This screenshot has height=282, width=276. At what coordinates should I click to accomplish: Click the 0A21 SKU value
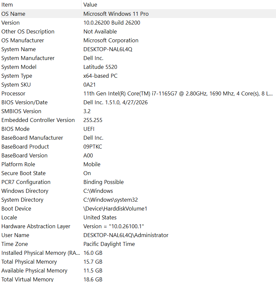tap(90, 85)
